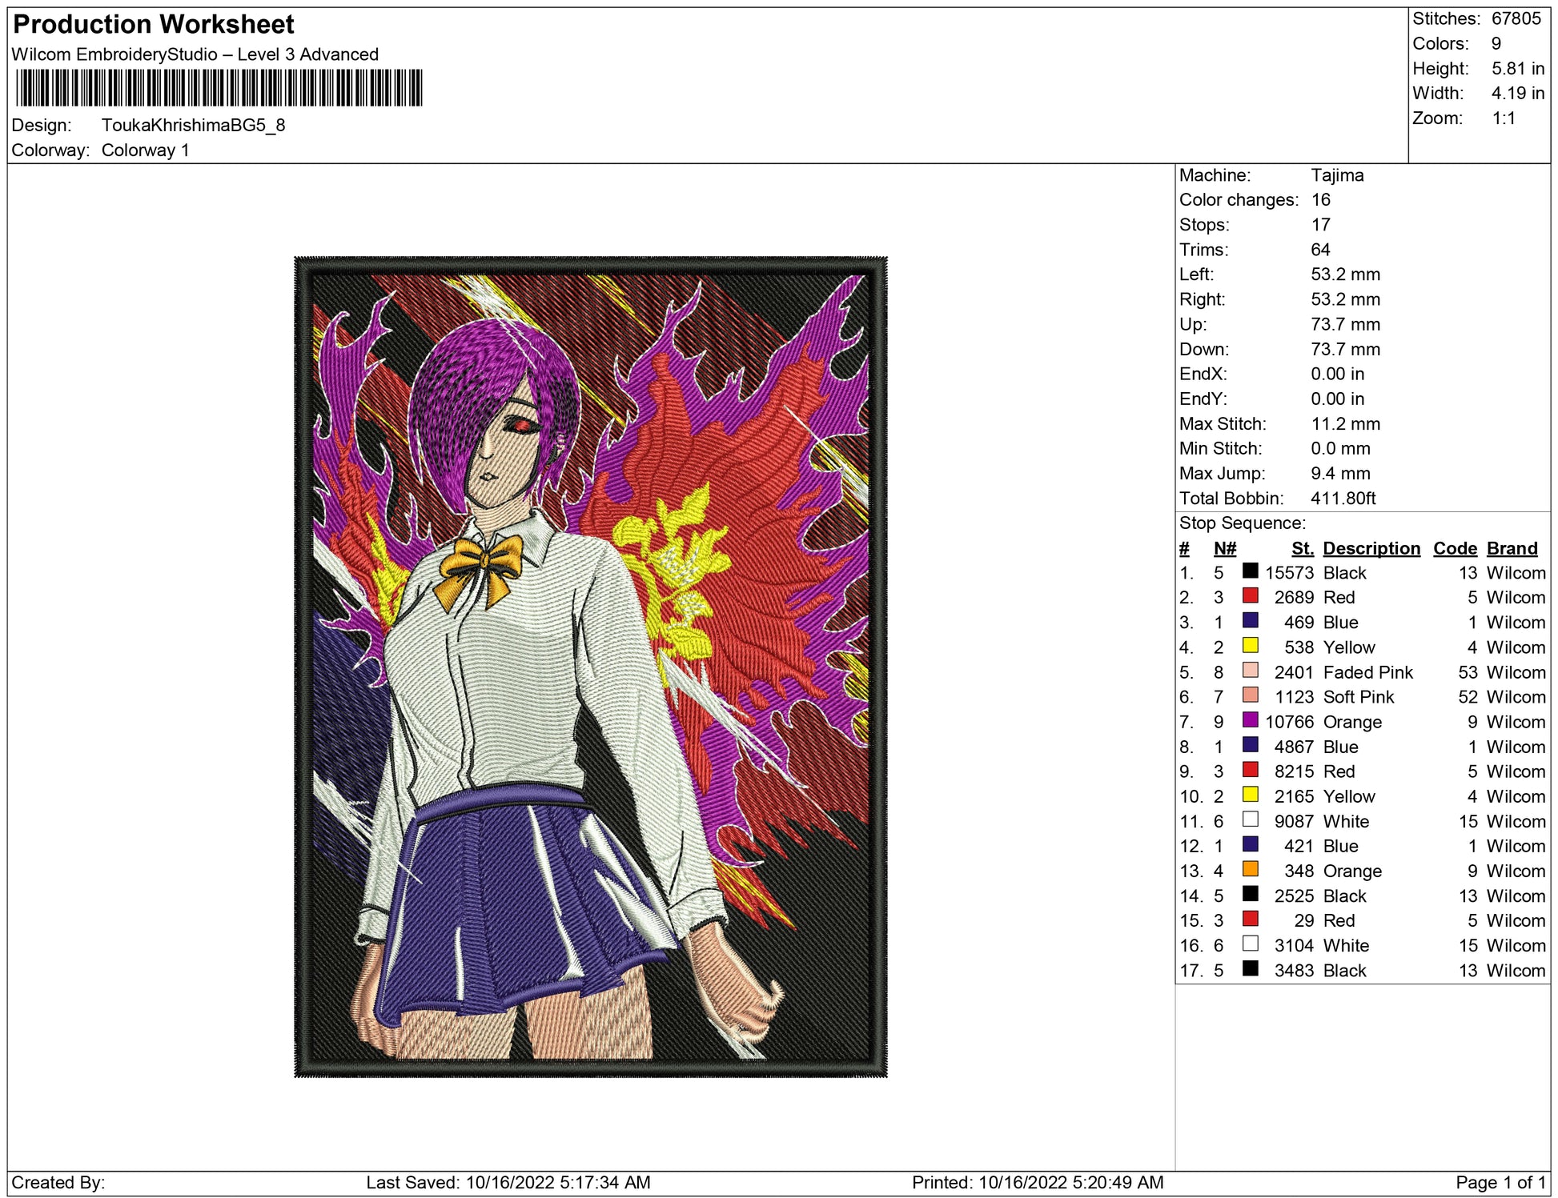
Task: Click the N# column header
Action: point(1224,548)
